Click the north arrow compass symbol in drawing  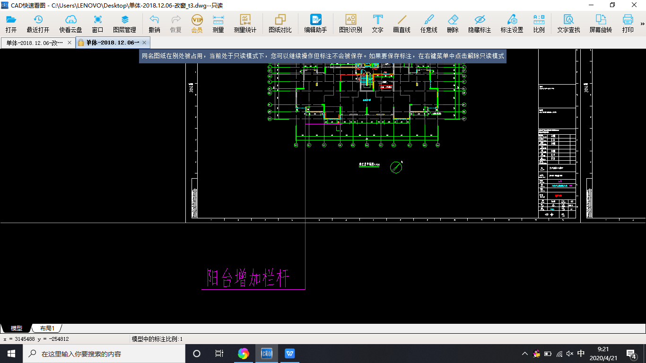(x=396, y=167)
